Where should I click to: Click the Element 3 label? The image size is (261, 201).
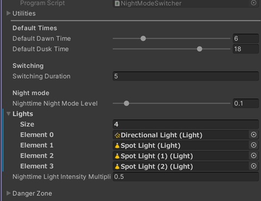tap(37, 166)
